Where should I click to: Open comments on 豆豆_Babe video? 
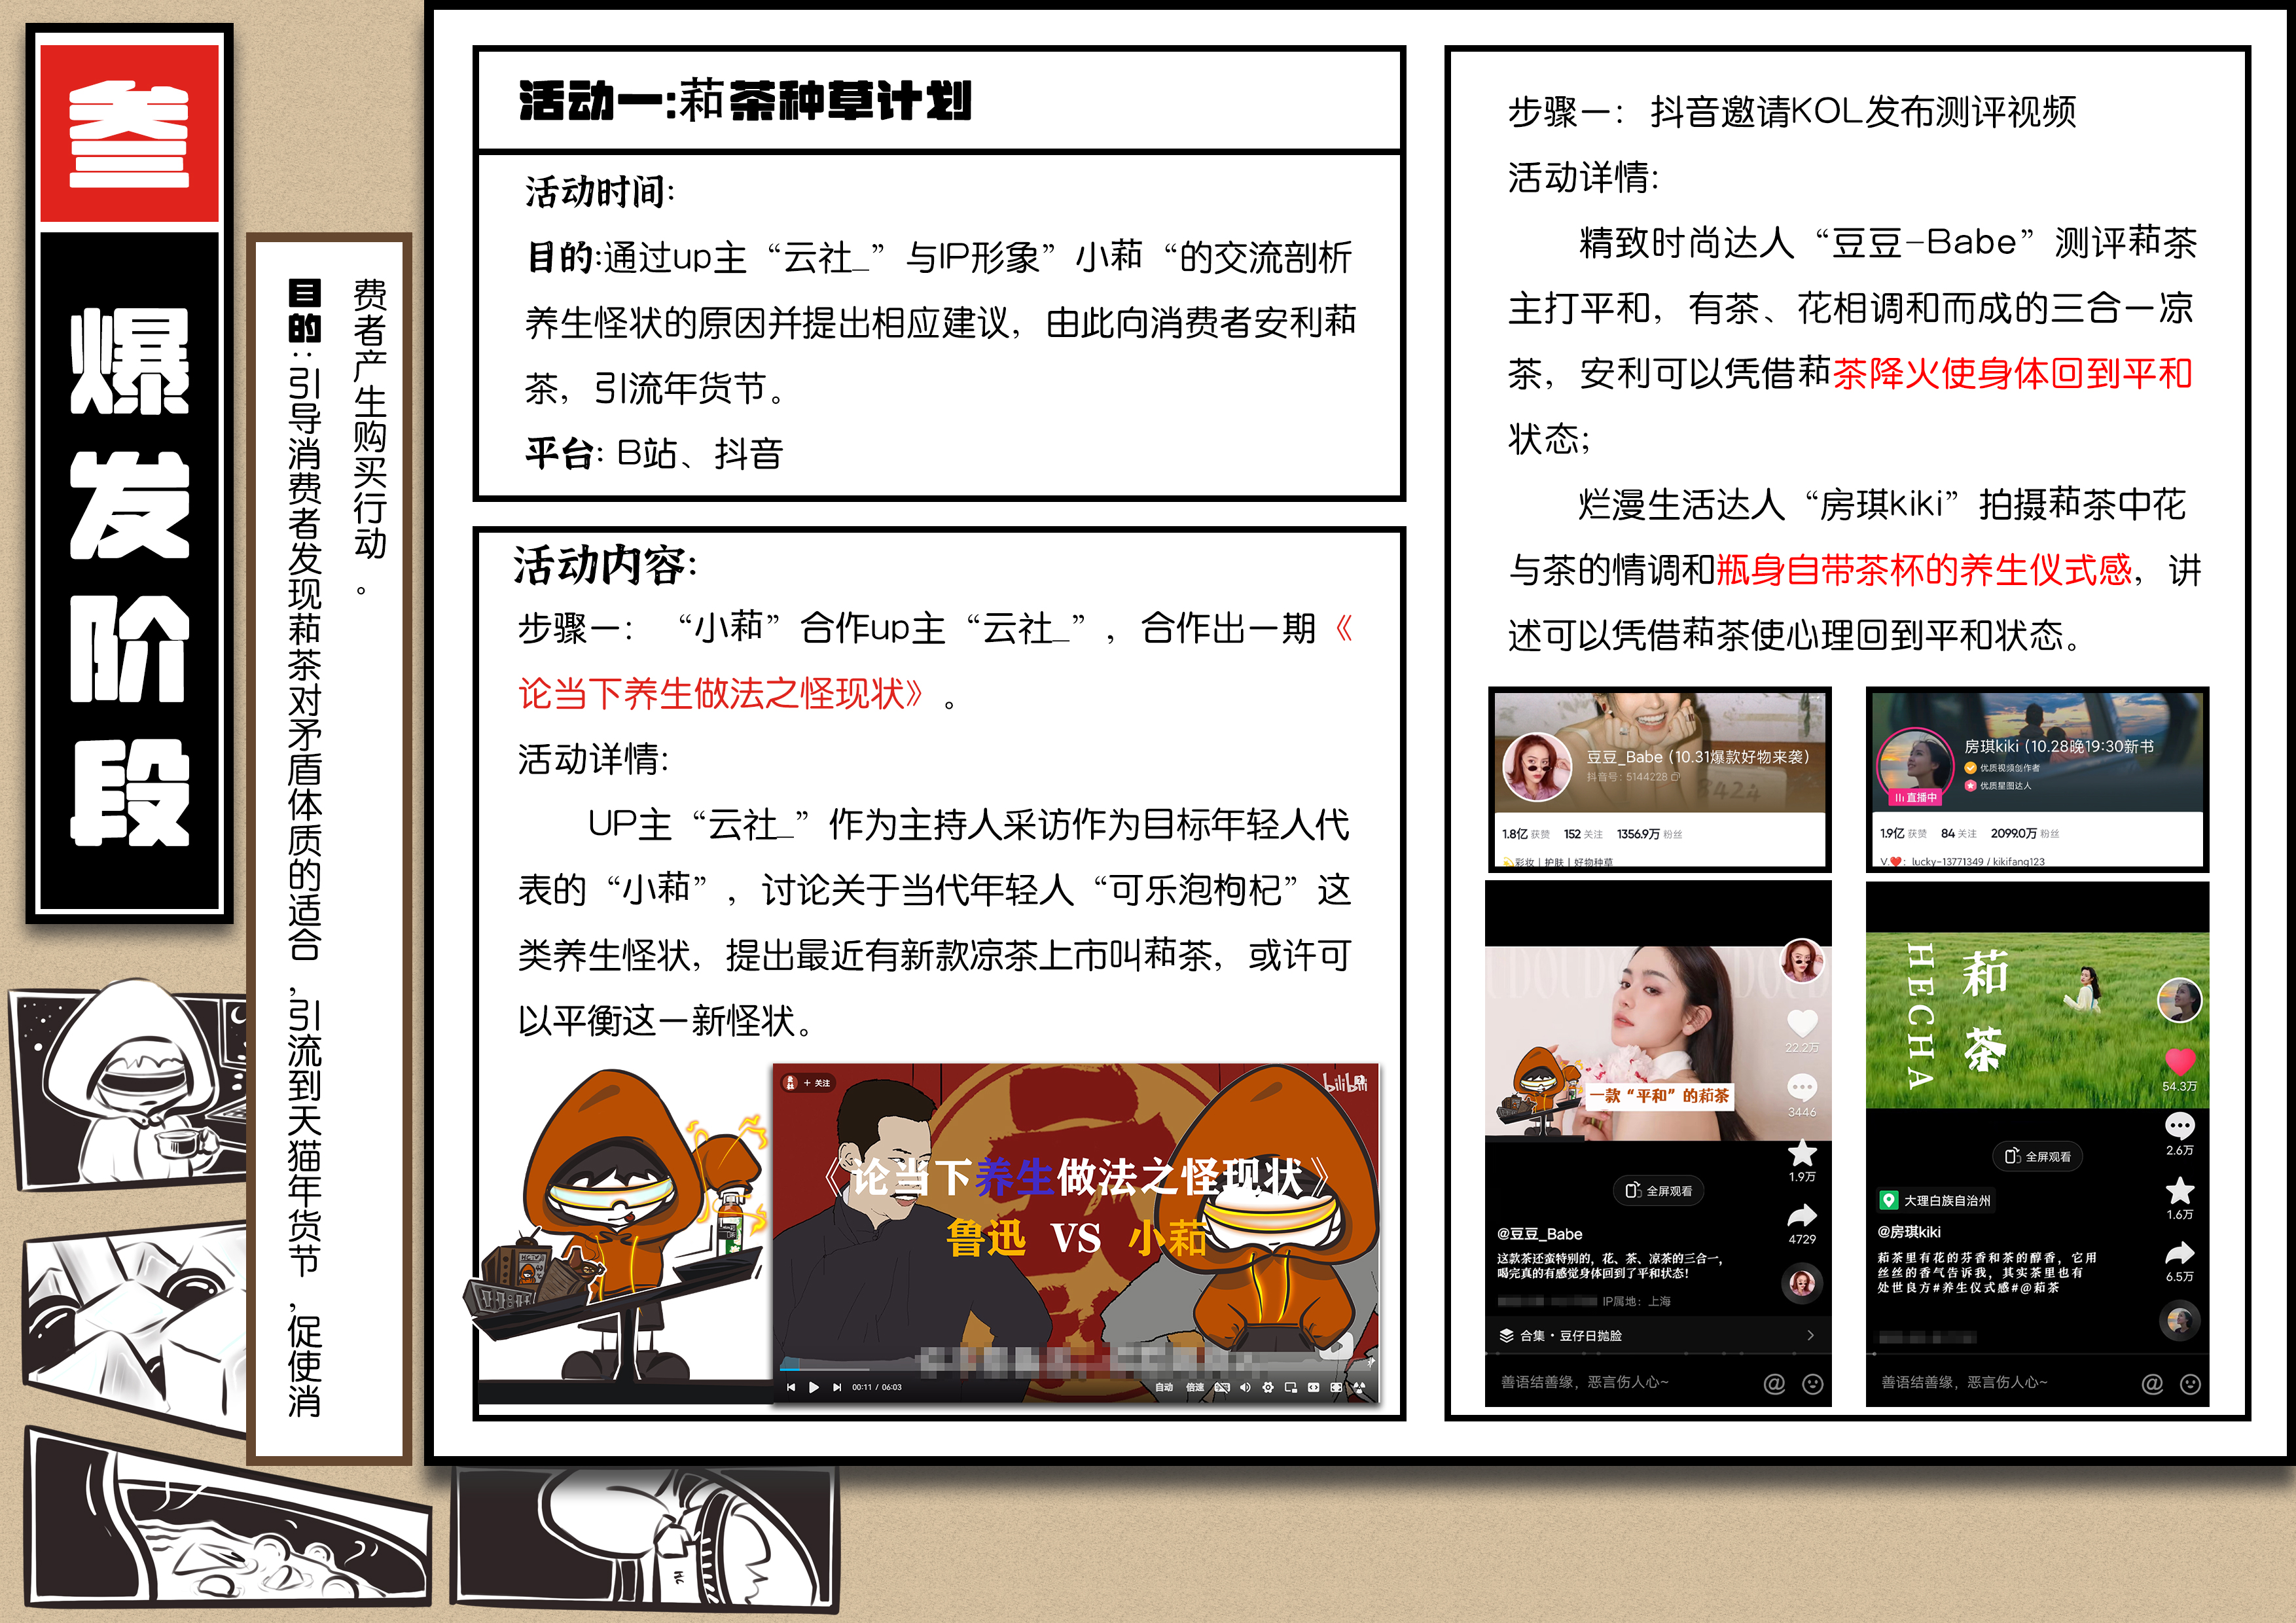tap(1802, 1087)
